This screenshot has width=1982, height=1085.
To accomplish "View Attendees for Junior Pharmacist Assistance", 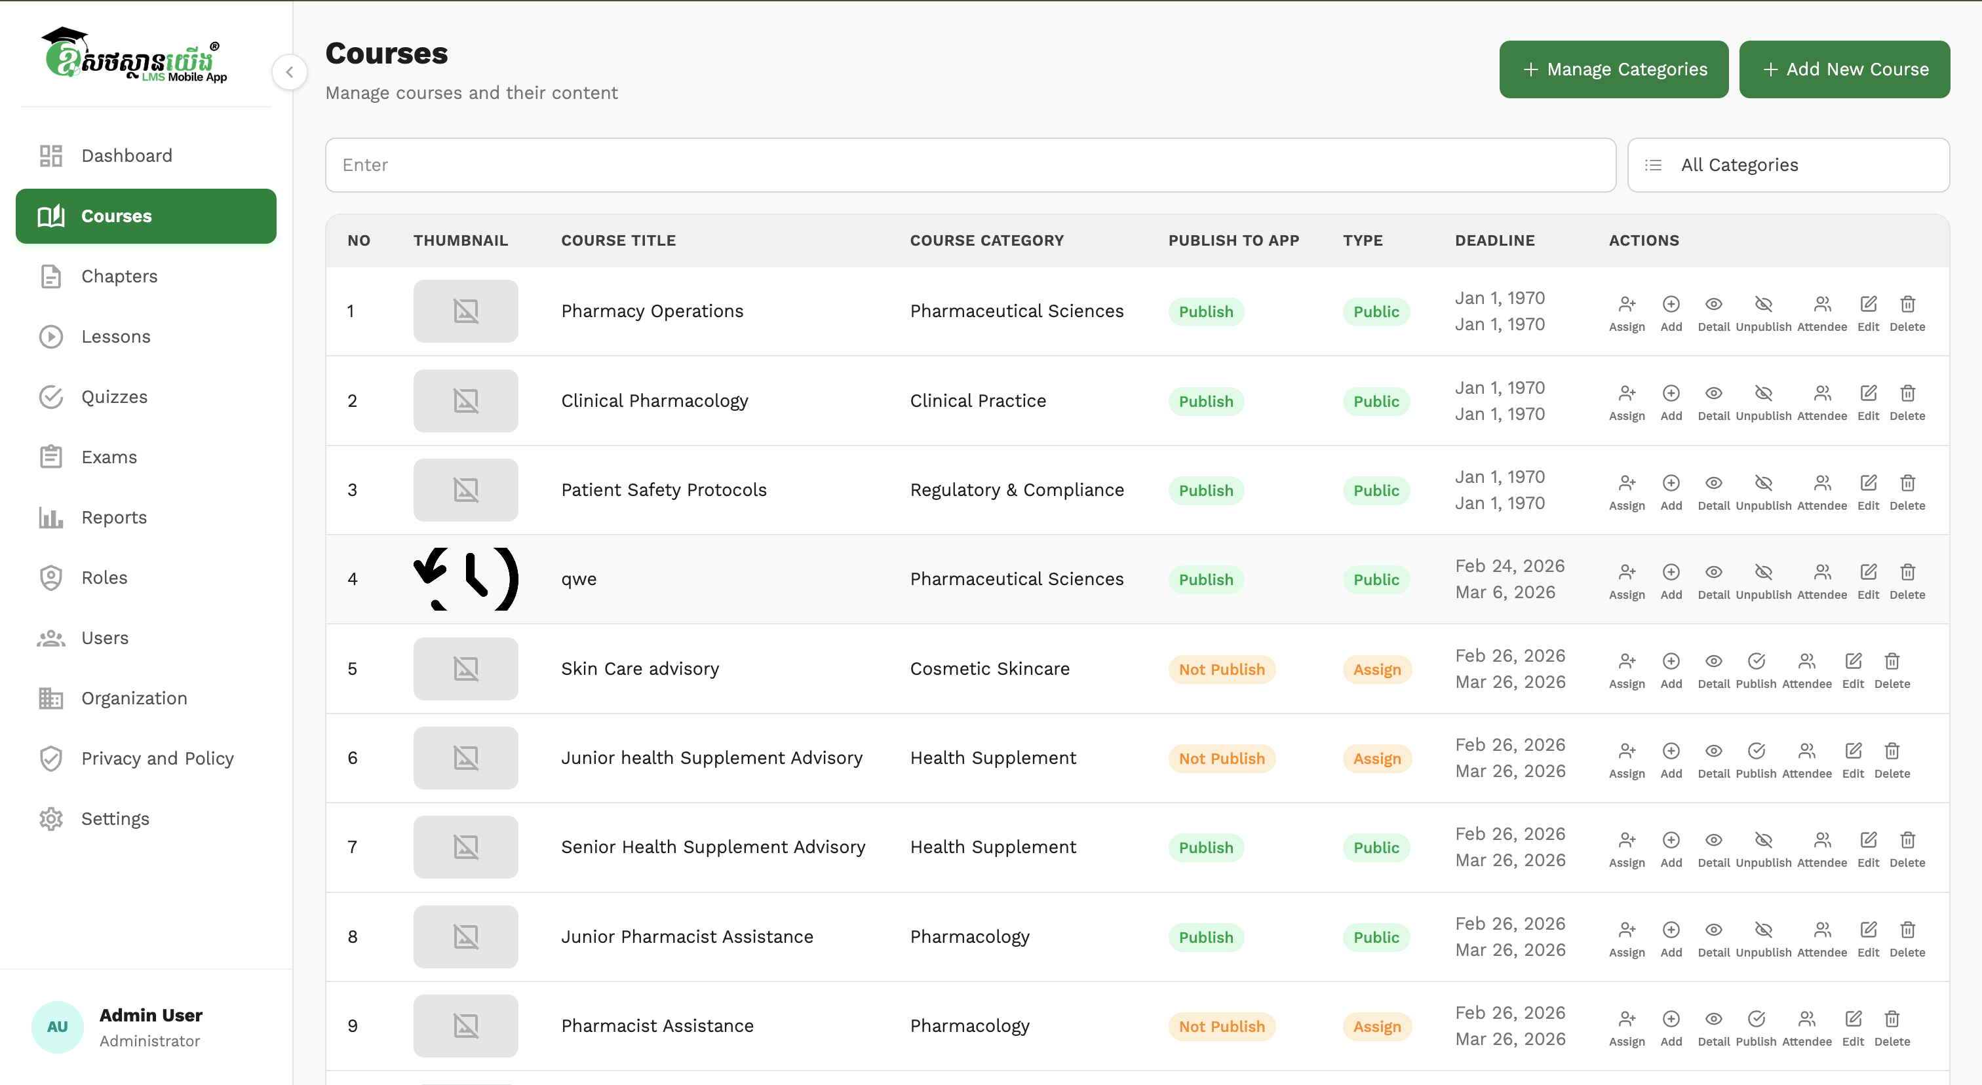I will 1822,929.
